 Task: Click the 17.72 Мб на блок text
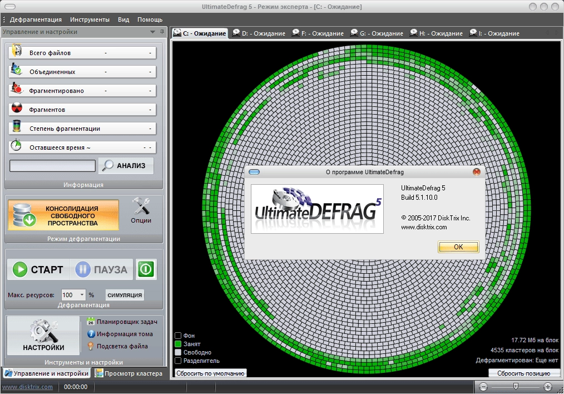(x=535, y=340)
